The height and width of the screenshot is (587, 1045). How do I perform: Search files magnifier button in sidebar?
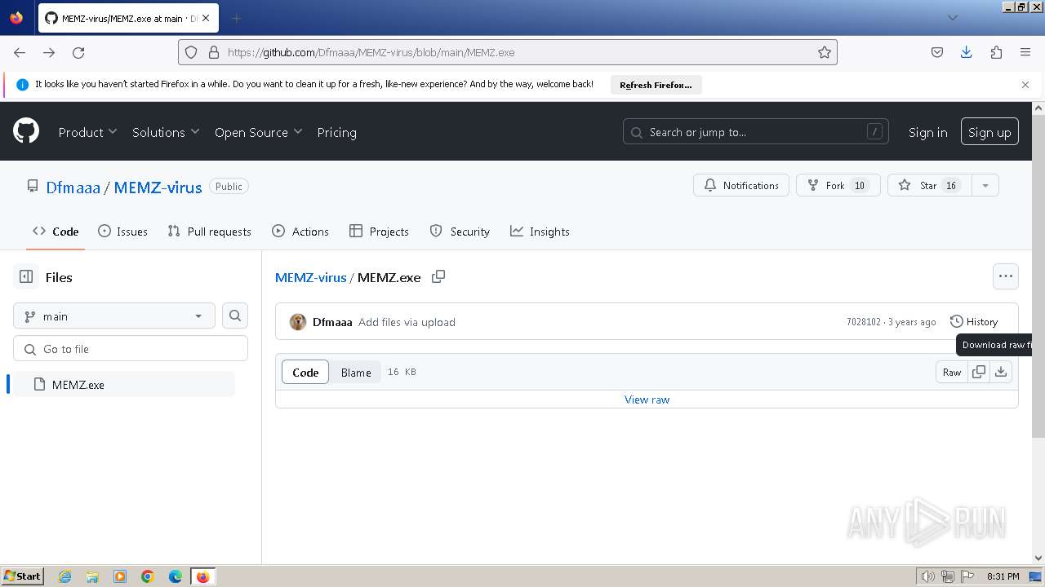(x=235, y=316)
